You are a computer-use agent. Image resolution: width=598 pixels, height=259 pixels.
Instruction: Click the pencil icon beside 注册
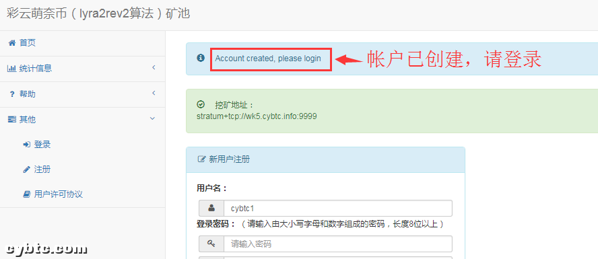click(27, 170)
